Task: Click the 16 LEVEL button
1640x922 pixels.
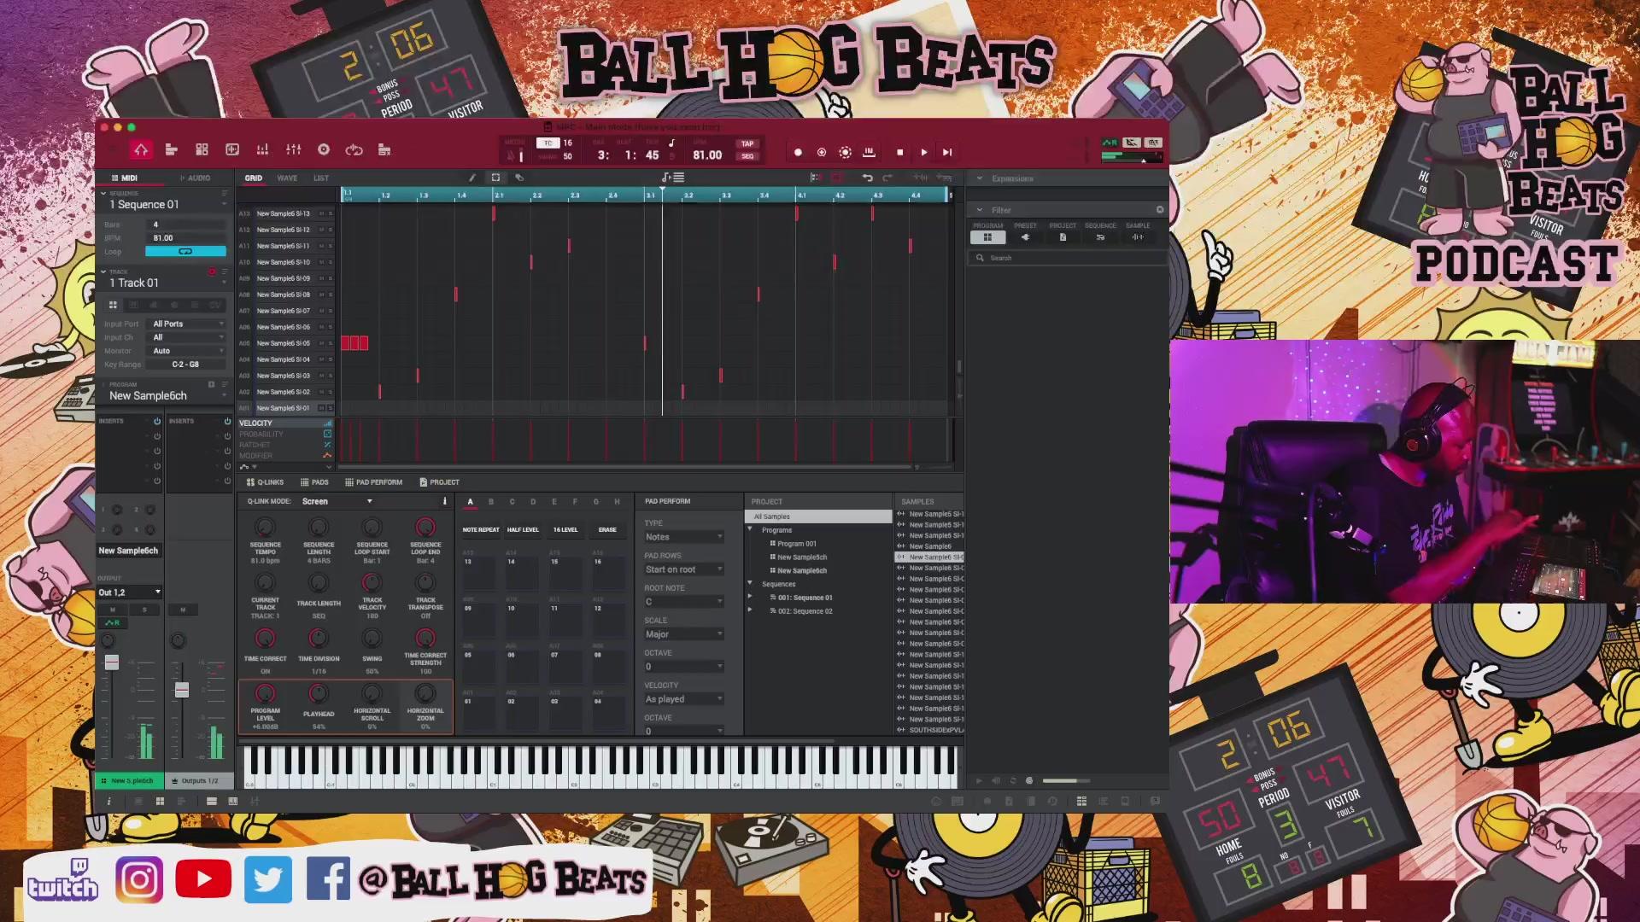Action: tap(565, 530)
